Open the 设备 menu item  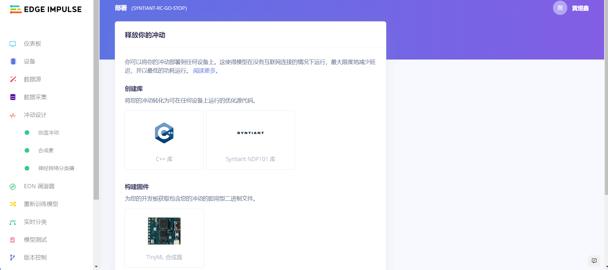pos(30,61)
